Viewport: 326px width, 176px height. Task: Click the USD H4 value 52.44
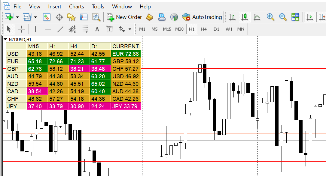tap(79, 54)
